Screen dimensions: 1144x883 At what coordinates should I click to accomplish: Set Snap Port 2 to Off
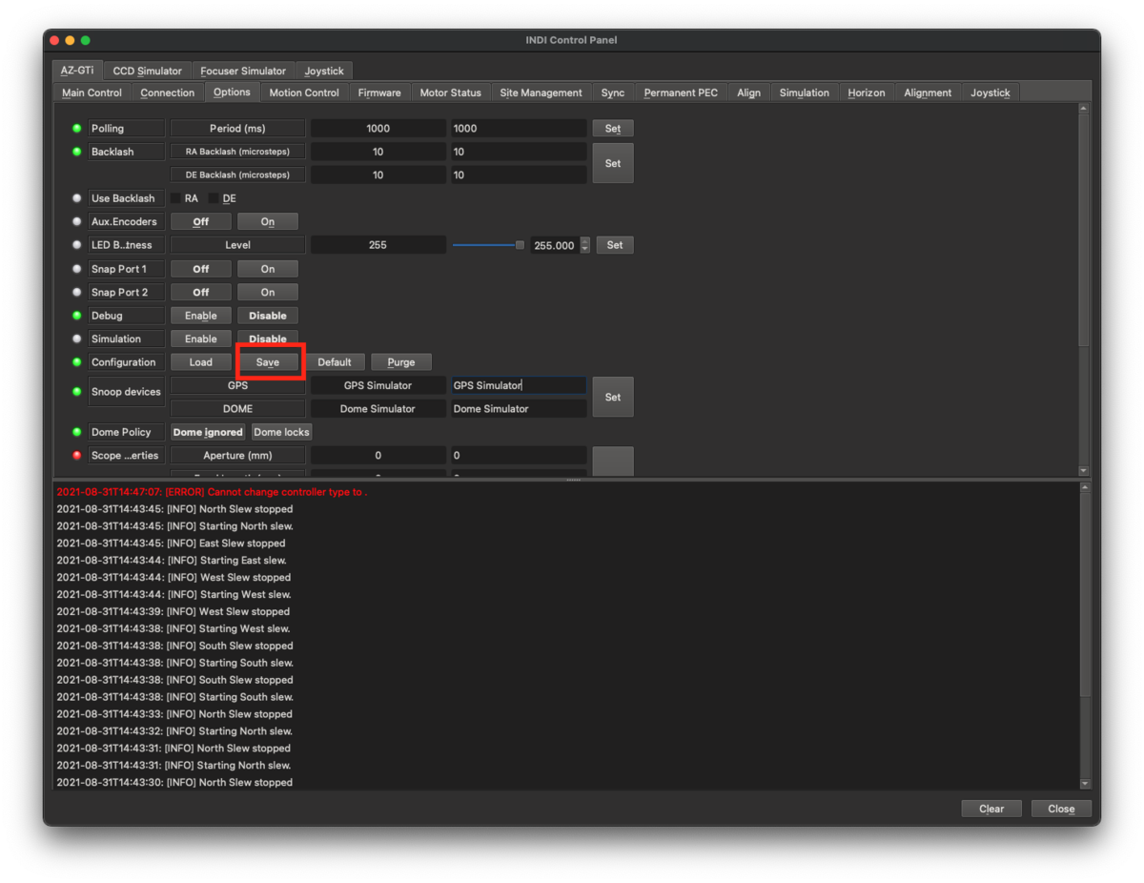201,293
